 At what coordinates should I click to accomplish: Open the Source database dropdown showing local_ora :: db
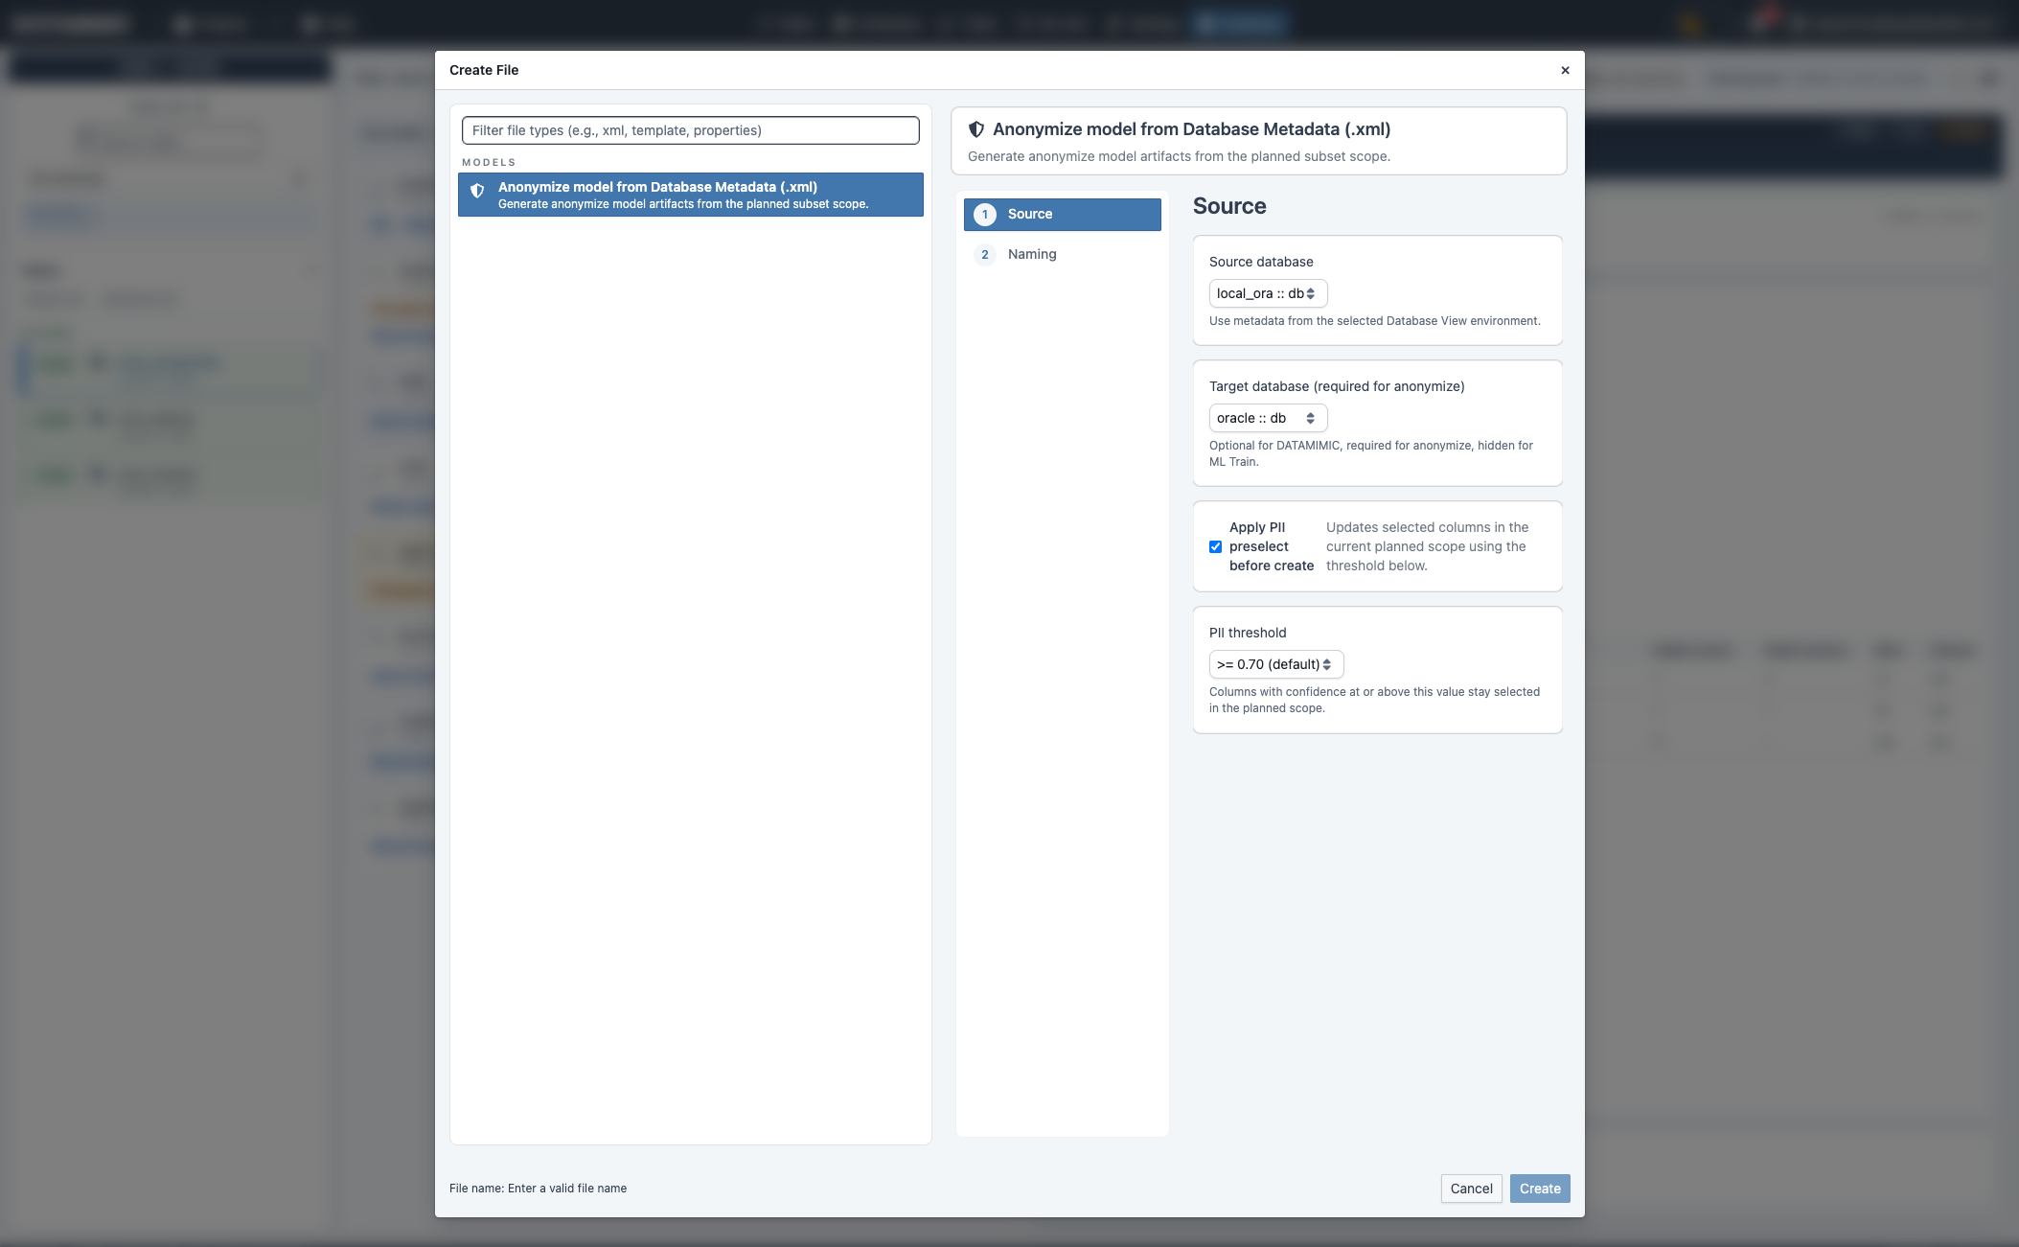click(1267, 293)
